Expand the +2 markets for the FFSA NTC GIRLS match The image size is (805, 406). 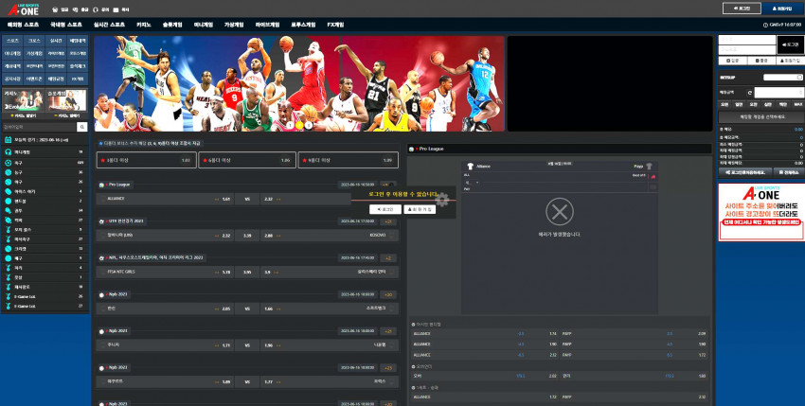point(388,258)
